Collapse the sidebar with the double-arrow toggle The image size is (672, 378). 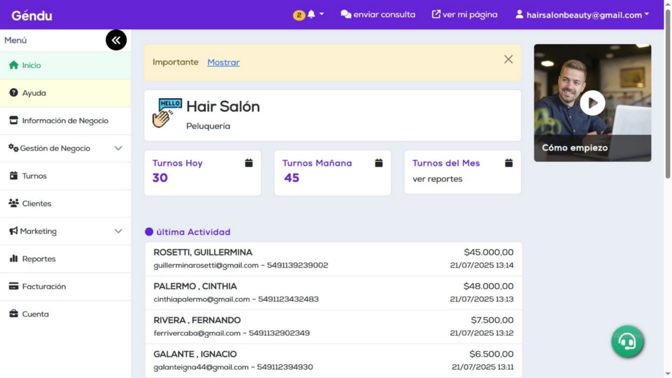116,40
